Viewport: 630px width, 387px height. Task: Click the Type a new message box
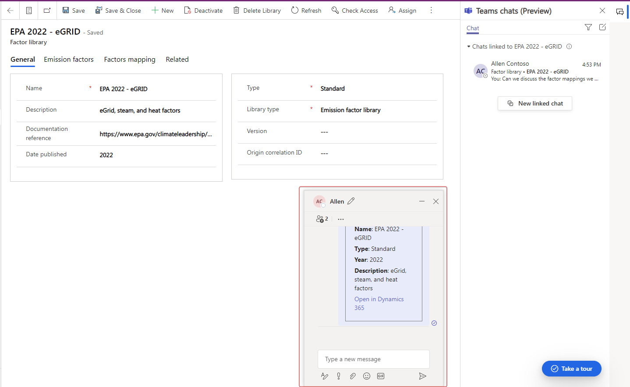374,359
